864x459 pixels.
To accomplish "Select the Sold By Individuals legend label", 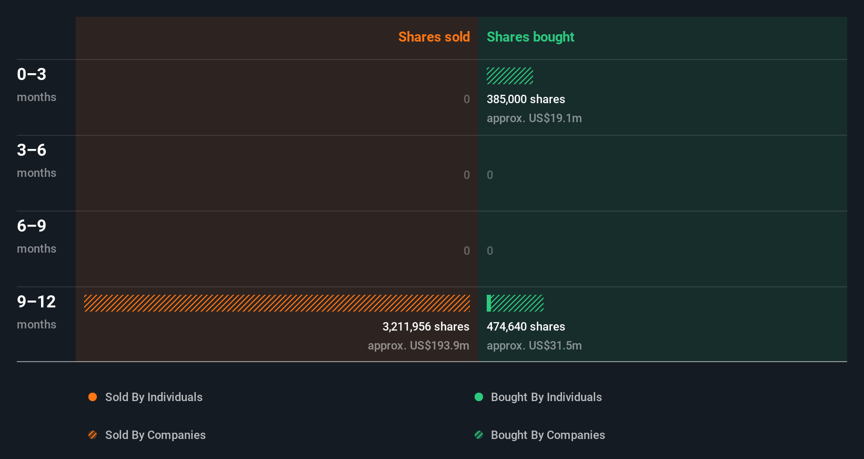I will click(x=154, y=397).
